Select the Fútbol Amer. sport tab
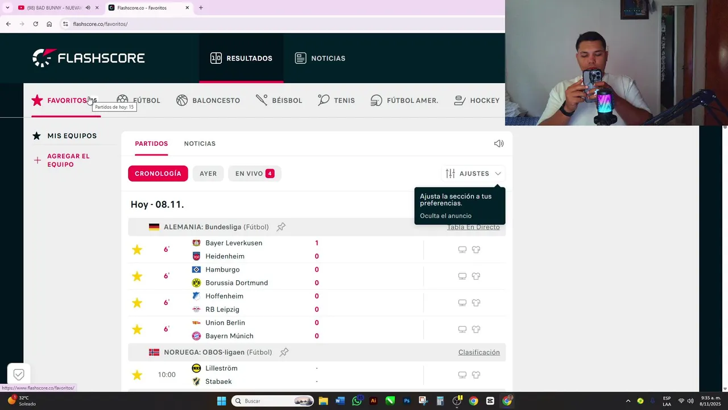Screen dimensions: 728x410 (404, 100)
